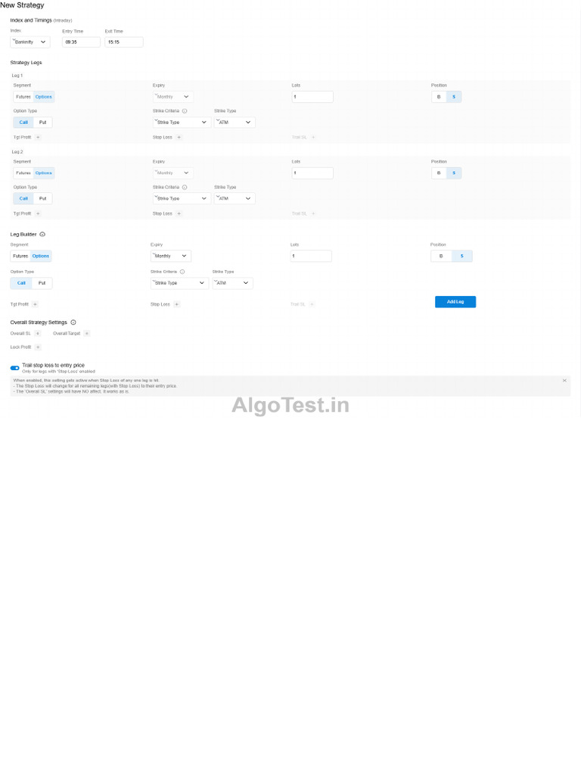
Task: Open Leg 1 ATM Strike Type dropdown
Action: coord(235,122)
